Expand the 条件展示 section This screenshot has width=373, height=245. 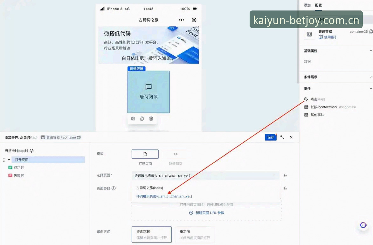[371, 77]
